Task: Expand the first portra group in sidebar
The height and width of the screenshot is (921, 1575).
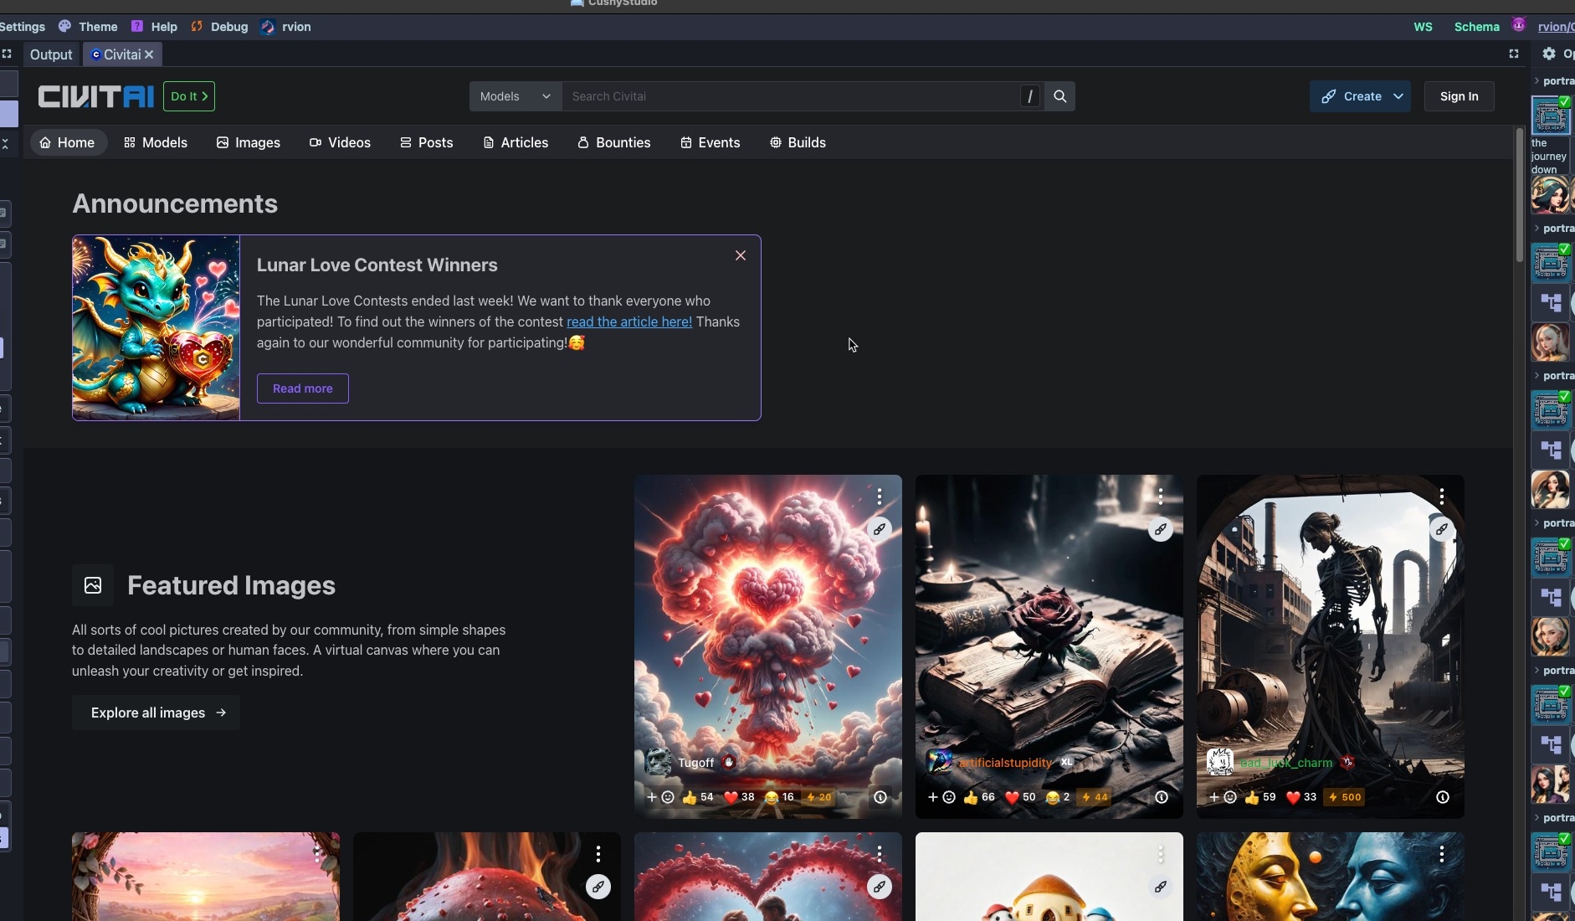Action: (x=1537, y=81)
